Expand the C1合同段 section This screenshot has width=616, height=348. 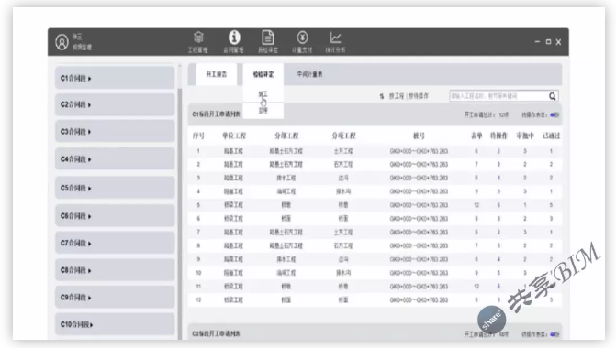[x=115, y=78]
